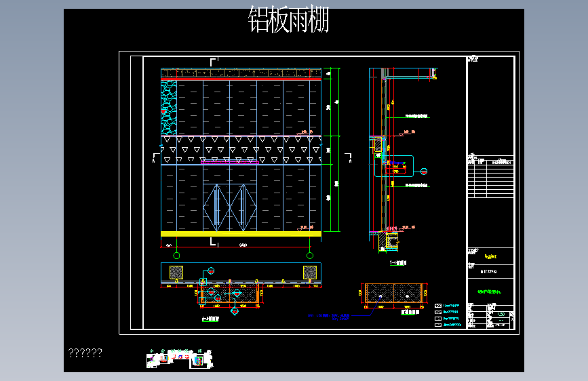Click the orange-bordered canopy plan at lower right

tap(394, 294)
